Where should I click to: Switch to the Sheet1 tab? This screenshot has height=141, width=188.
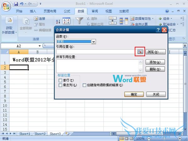25,134
